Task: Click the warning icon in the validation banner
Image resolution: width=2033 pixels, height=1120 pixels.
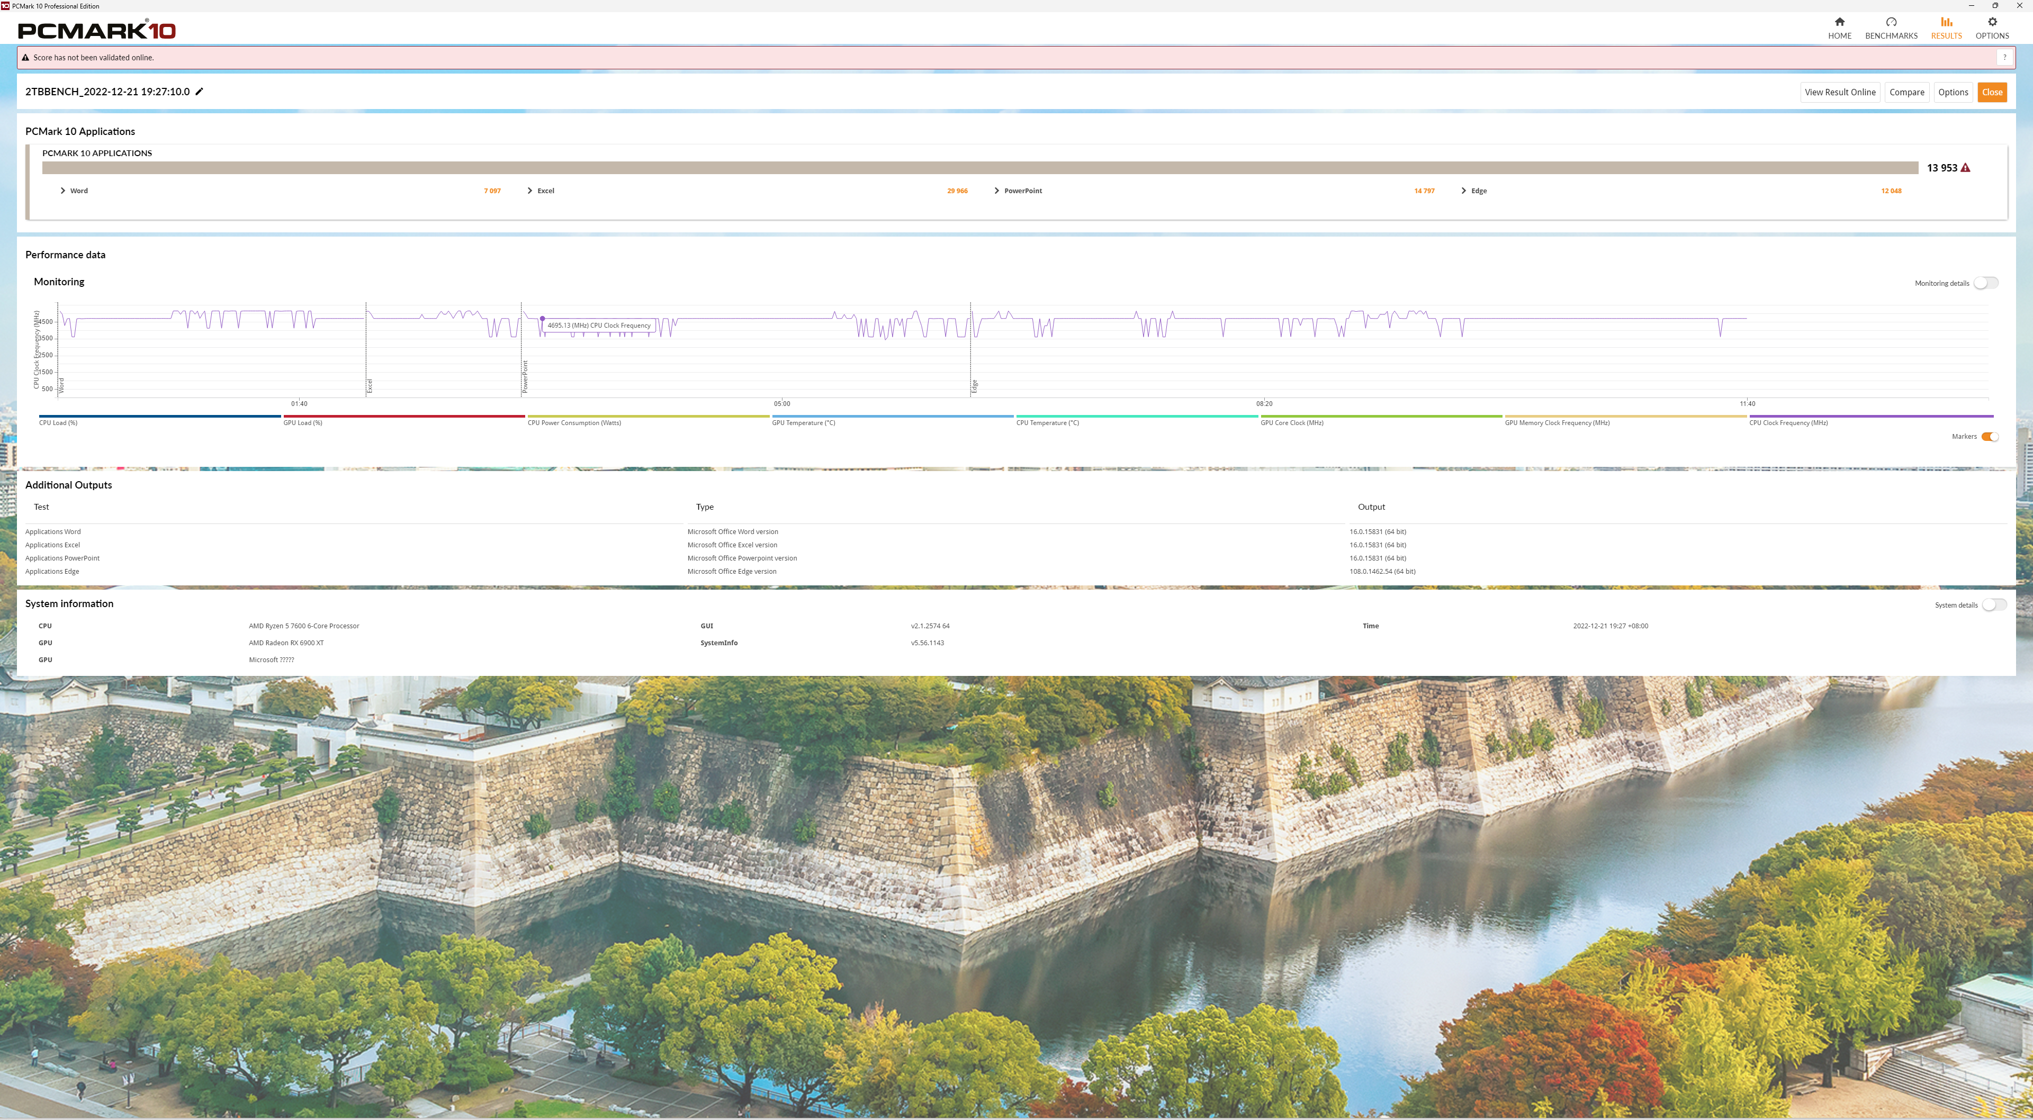Action: tap(25, 58)
